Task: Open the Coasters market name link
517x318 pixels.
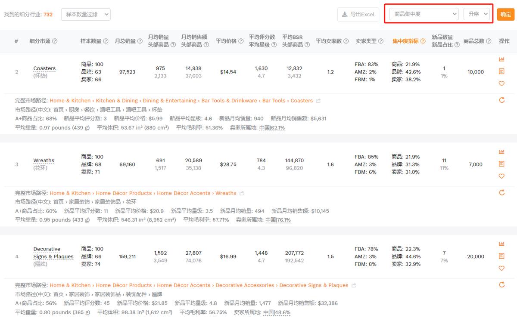Action: tap(44, 68)
